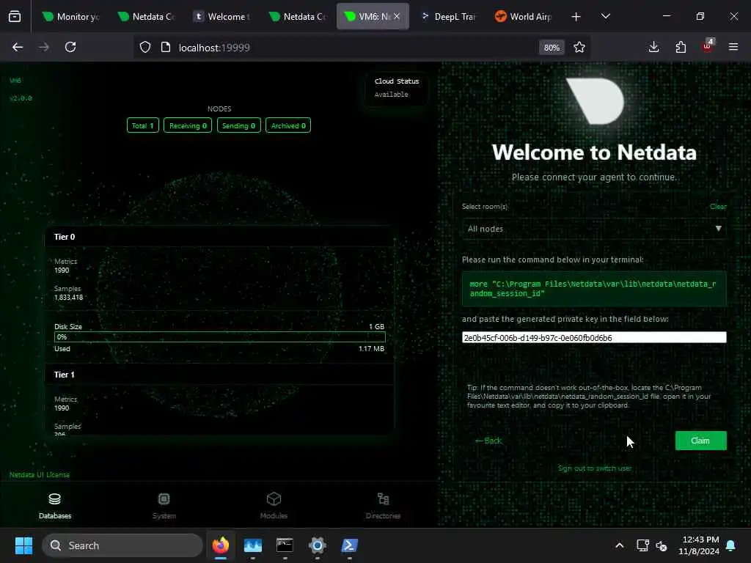The height and width of the screenshot is (563, 751).
Task: Open Firefox from the taskbar
Action: click(x=220, y=545)
